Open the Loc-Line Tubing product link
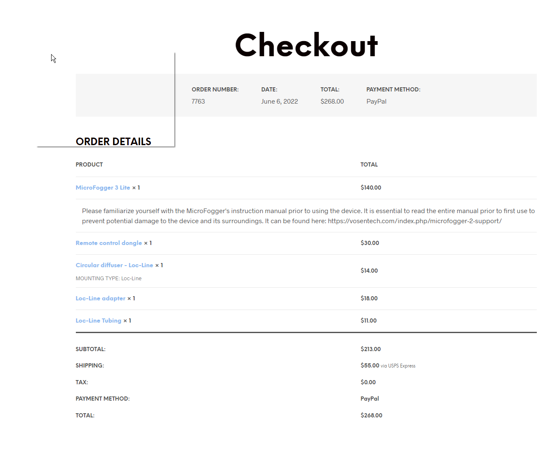554x456 pixels. point(98,321)
